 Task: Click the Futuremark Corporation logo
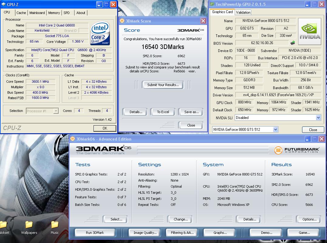tap(297, 150)
